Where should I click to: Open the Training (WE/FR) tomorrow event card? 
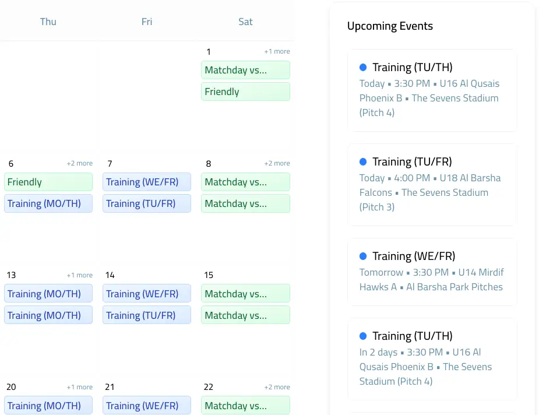tap(431, 271)
